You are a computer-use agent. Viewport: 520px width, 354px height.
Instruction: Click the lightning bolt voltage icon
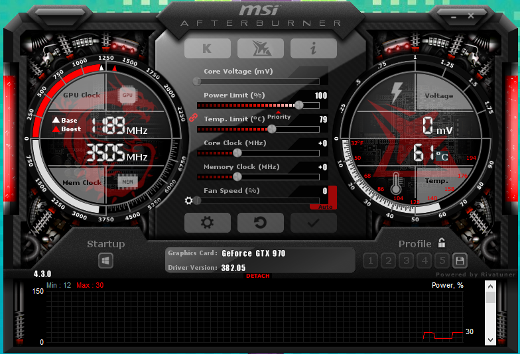tap(397, 93)
